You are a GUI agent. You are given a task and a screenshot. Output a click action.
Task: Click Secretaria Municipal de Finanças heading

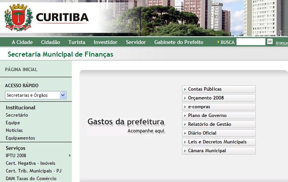coord(60,54)
